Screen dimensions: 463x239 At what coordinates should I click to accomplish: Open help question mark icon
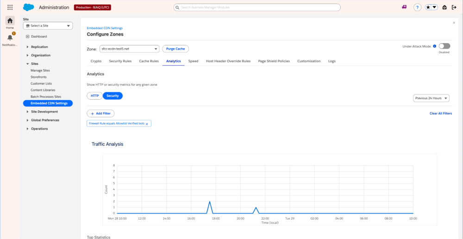click(417, 8)
